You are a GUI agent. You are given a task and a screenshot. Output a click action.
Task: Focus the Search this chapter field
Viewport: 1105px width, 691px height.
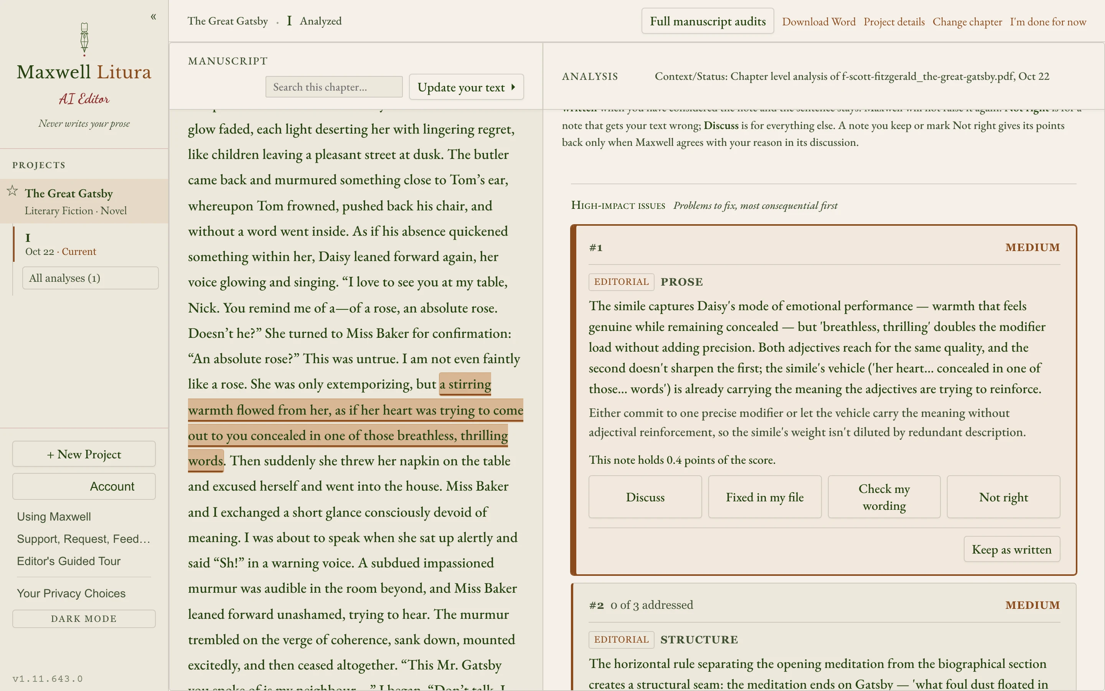pyautogui.click(x=334, y=87)
